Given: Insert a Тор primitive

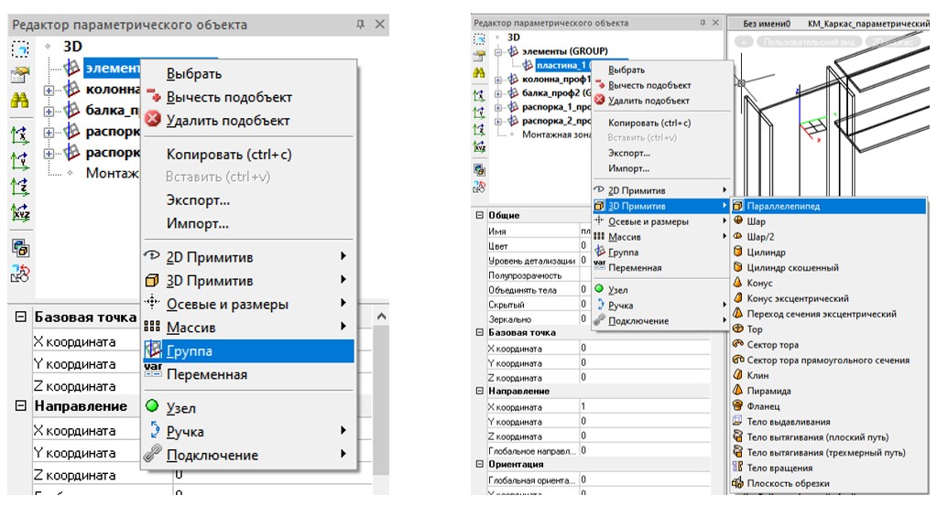Looking at the screenshot, I should (755, 329).
